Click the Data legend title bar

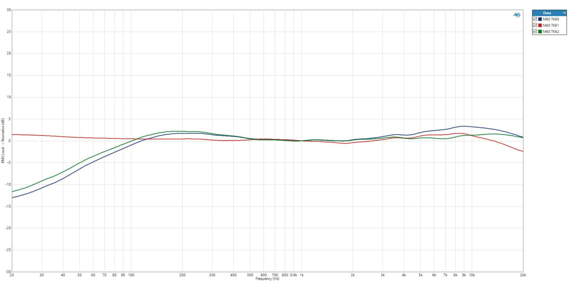[x=548, y=13]
